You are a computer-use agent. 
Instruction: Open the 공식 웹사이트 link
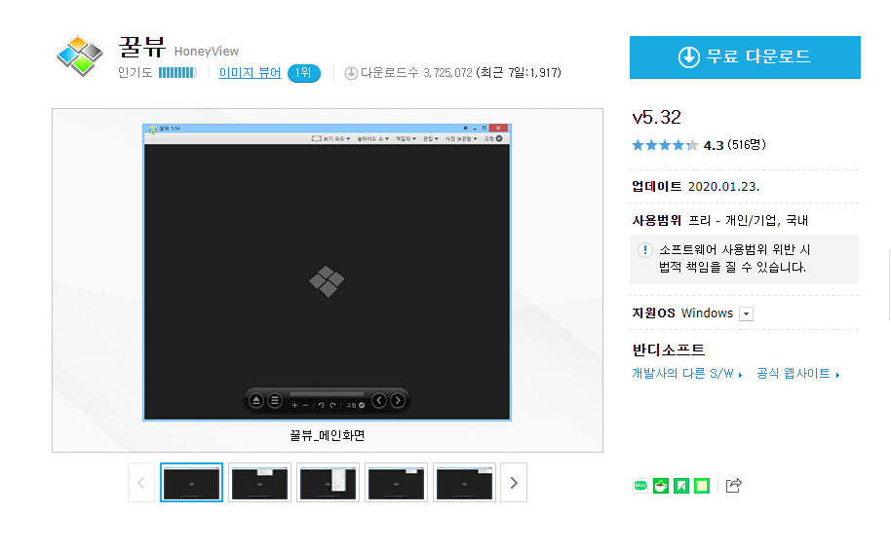tap(797, 373)
